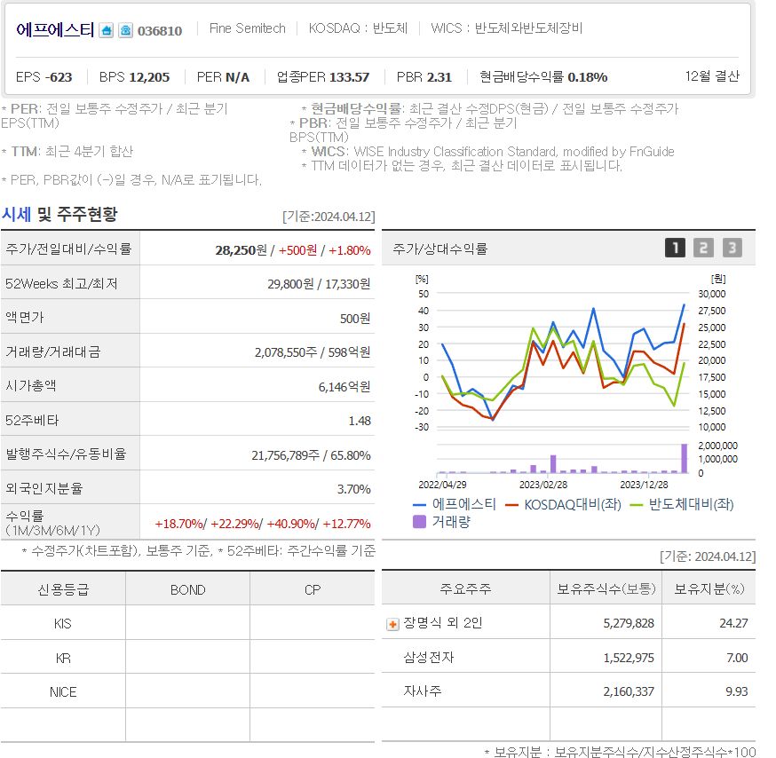Select the 2023/02/28 date on chart axis
The height and width of the screenshot is (758, 776).
click(543, 485)
